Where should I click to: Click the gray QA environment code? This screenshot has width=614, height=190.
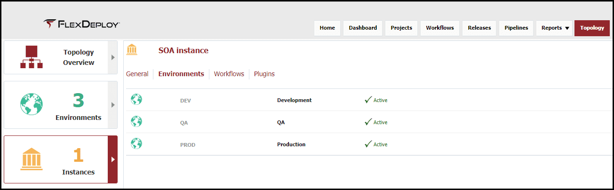[x=184, y=123]
